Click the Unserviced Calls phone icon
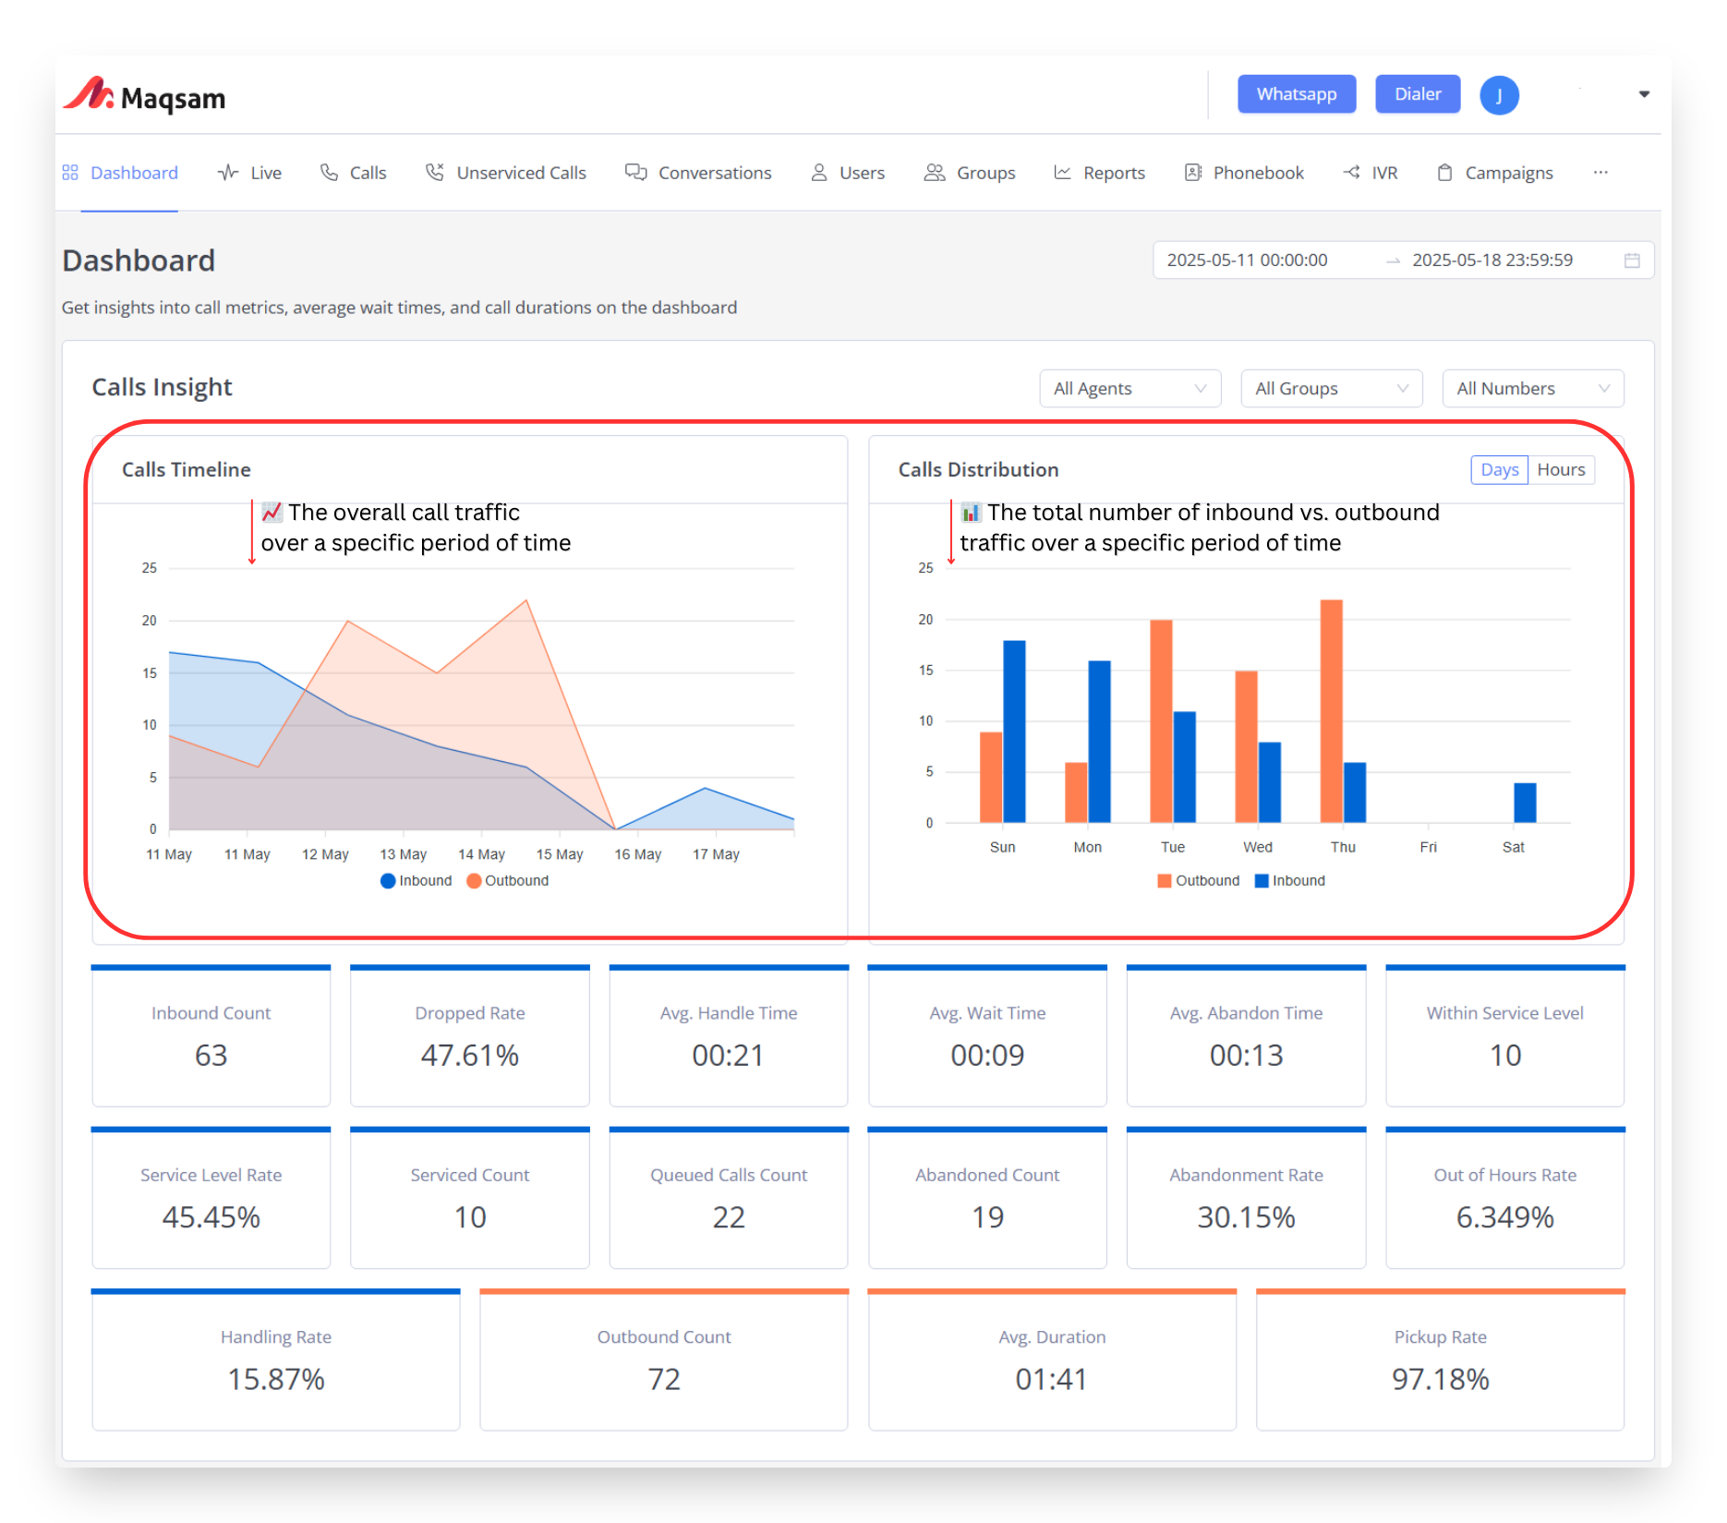 pos(434,173)
